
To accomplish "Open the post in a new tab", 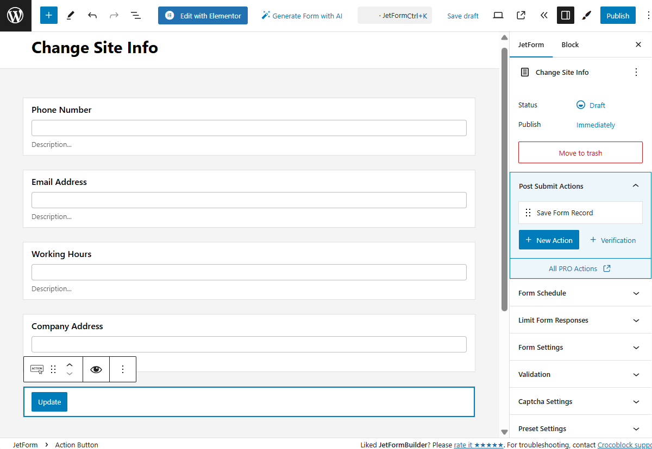I will 521,15.
